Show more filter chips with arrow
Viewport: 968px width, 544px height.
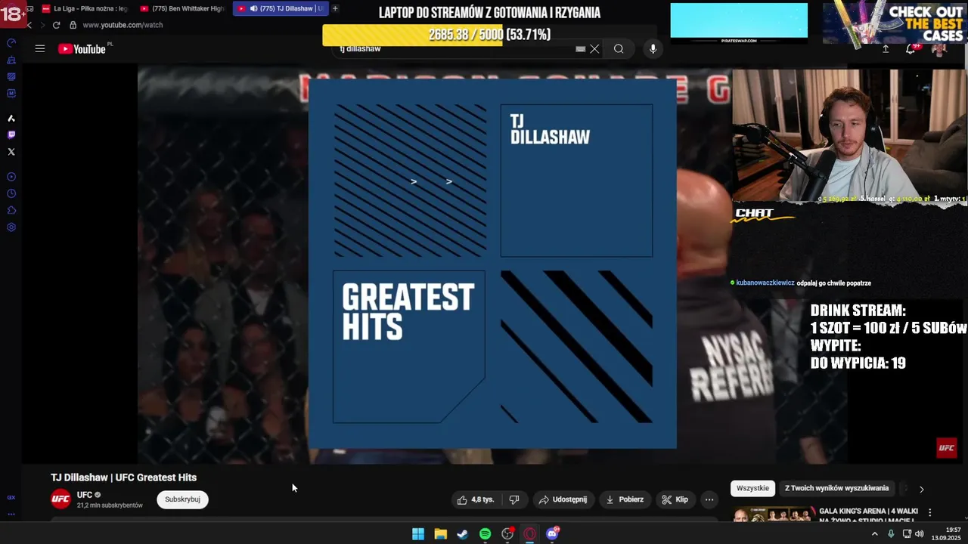tap(921, 489)
